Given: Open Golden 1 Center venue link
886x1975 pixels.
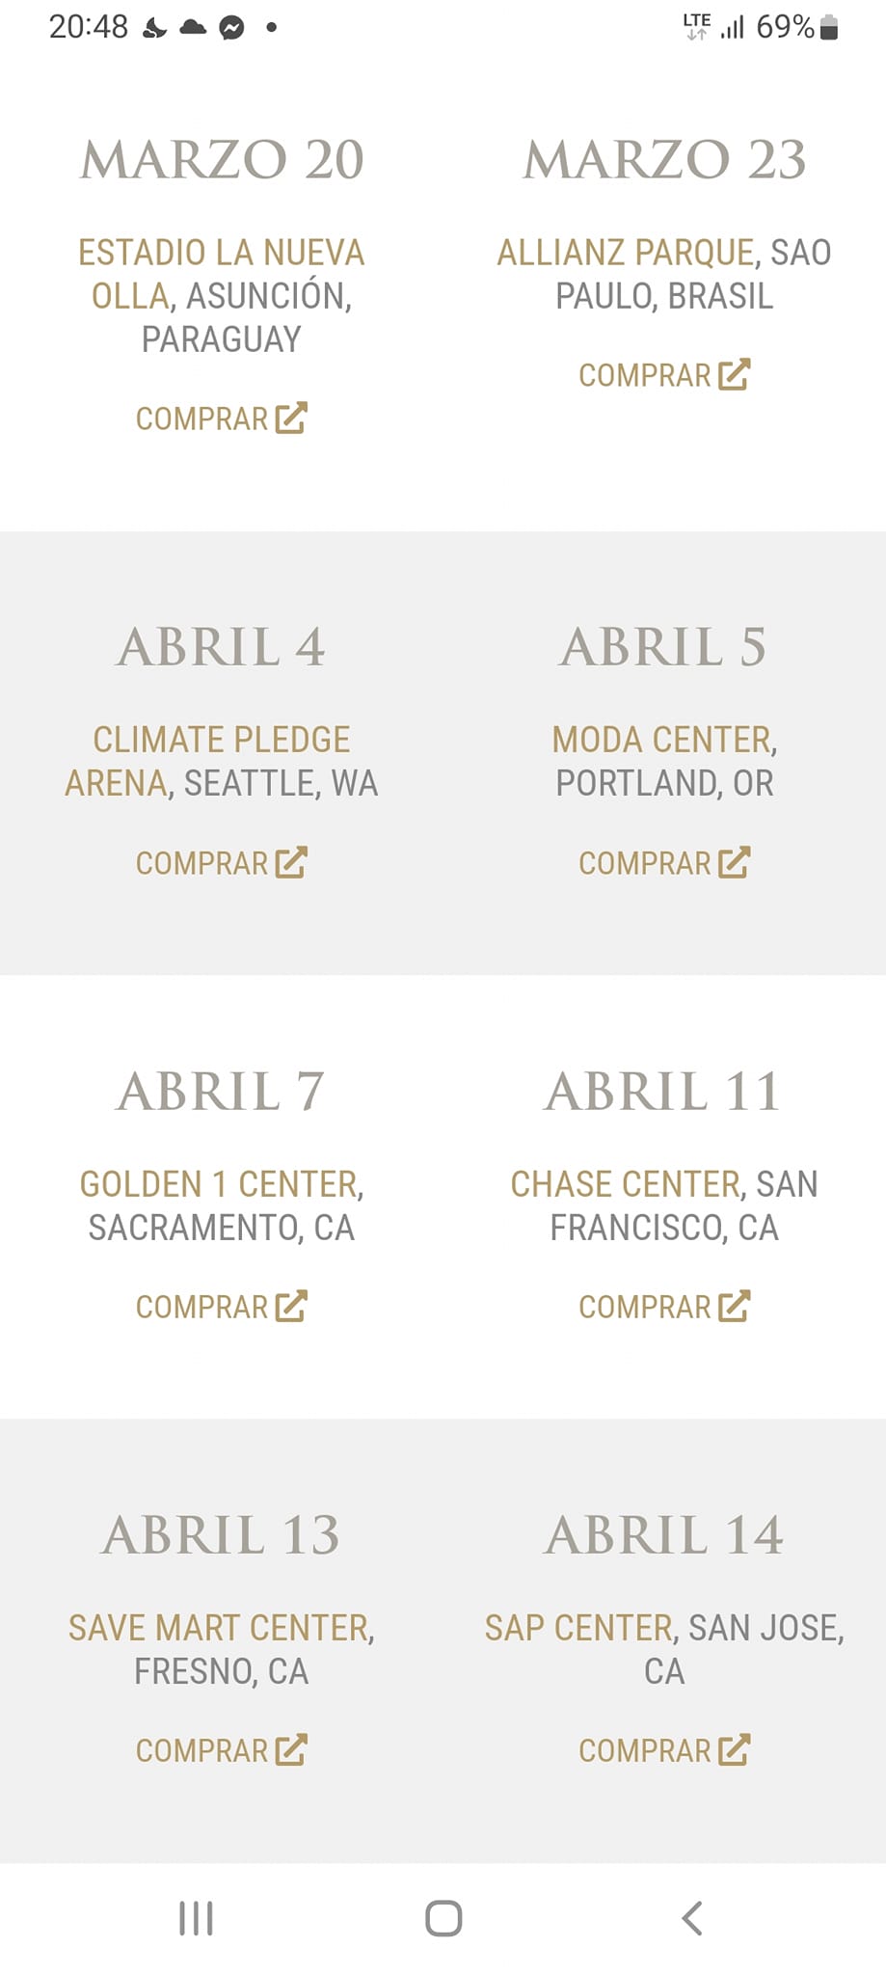Looking at the screenshot, I should 219,1184.
